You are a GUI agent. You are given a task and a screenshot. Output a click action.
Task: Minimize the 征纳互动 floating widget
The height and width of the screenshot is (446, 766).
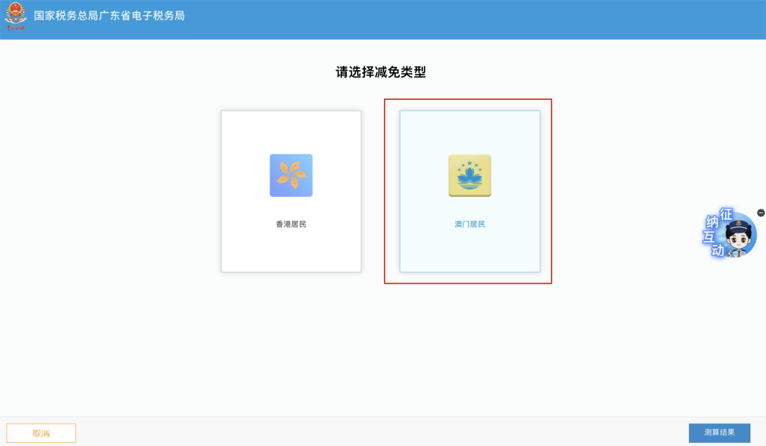pyautogui.click(x=761, y=213)
